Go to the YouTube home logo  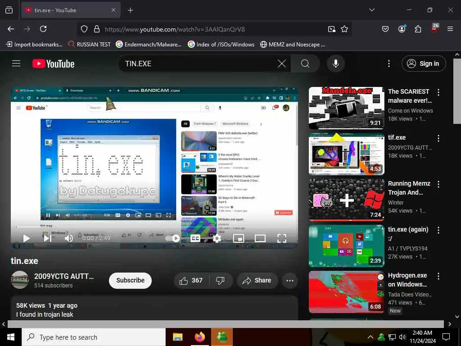pyautogui.click(x=53, y=64)
